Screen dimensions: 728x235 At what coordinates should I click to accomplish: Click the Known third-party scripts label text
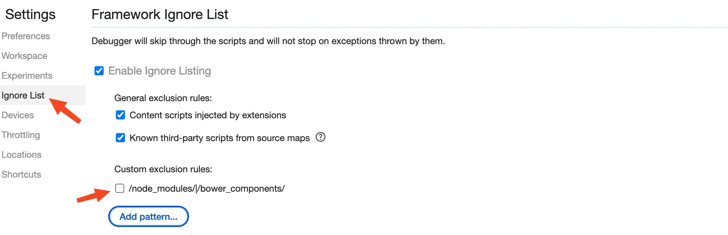220,138
